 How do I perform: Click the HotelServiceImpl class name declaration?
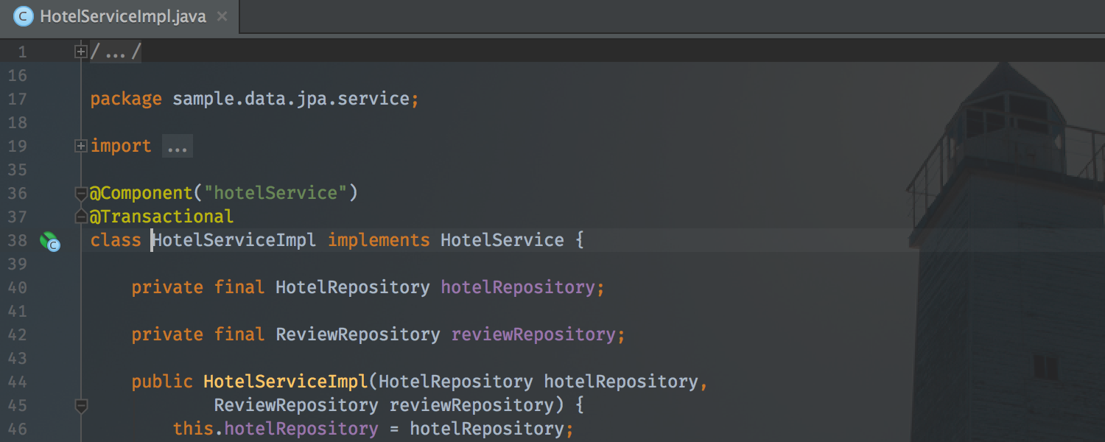(x=234, y=240)
